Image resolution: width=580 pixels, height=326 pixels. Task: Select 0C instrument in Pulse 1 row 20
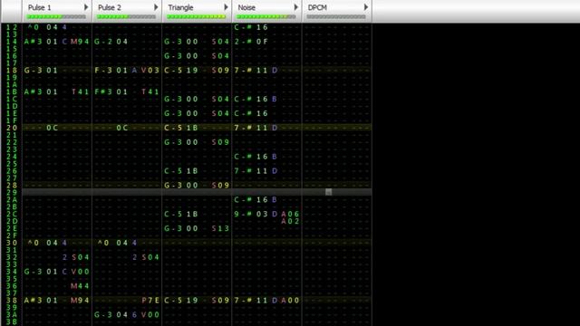53,128
